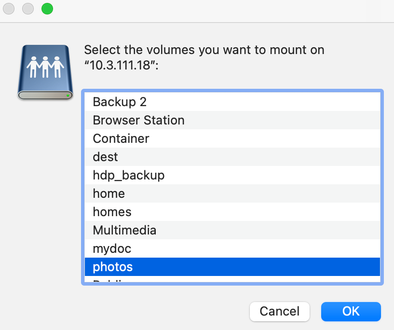The width and height of the screenshot is (394, 330).
Task: Click the shared network volume drive icon
Action: click(45, 72)
